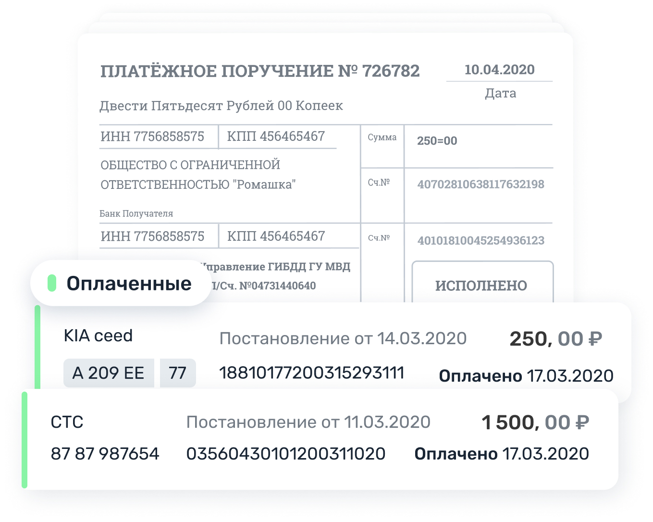The image size is (653, 522).
Task: Select resolution number 0356043010120031​1020
Action: click(x=286, y=454)
